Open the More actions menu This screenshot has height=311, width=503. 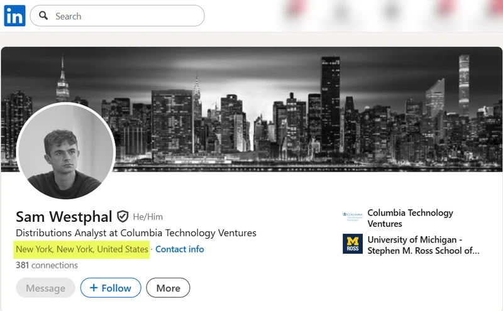(x=168, y=288)
